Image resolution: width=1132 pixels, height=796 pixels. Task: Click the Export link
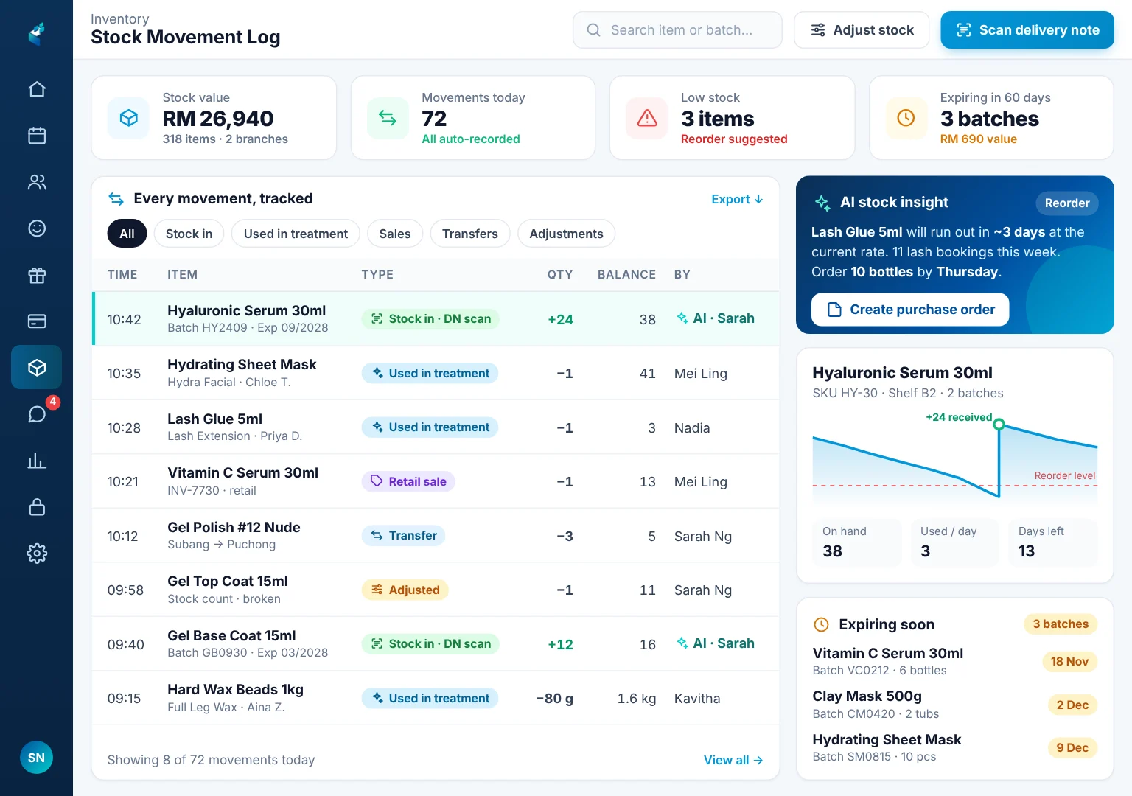pos(737,199)
